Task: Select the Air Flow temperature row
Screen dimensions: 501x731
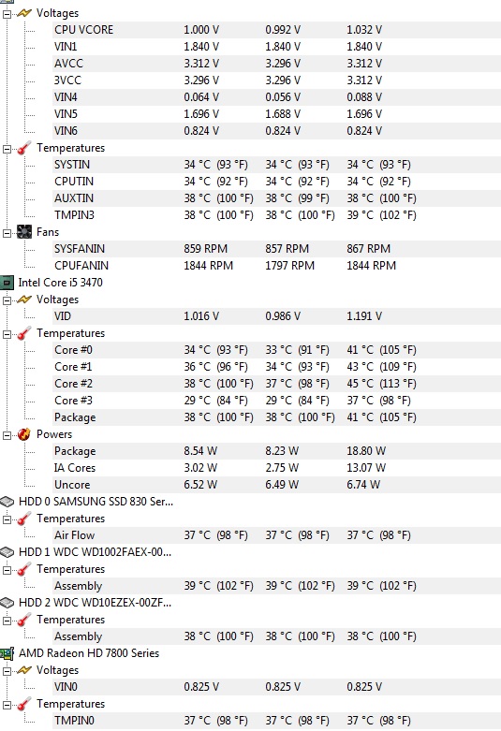Action: click(x=276, y=535)
